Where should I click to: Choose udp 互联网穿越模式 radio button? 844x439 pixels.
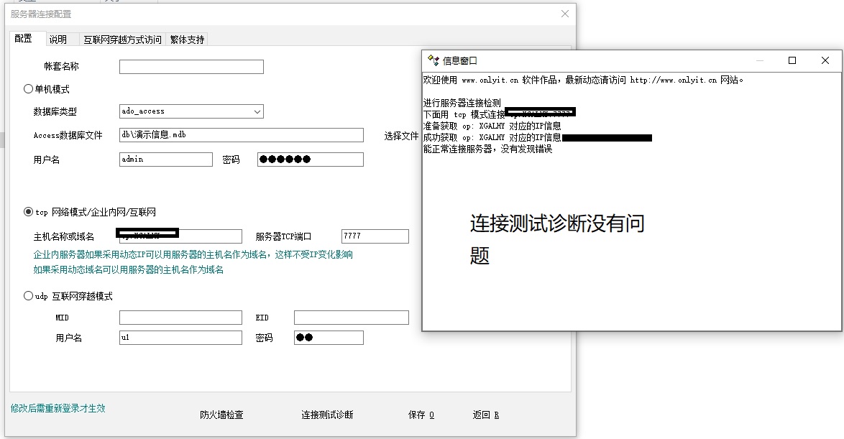tap(29, 296)
